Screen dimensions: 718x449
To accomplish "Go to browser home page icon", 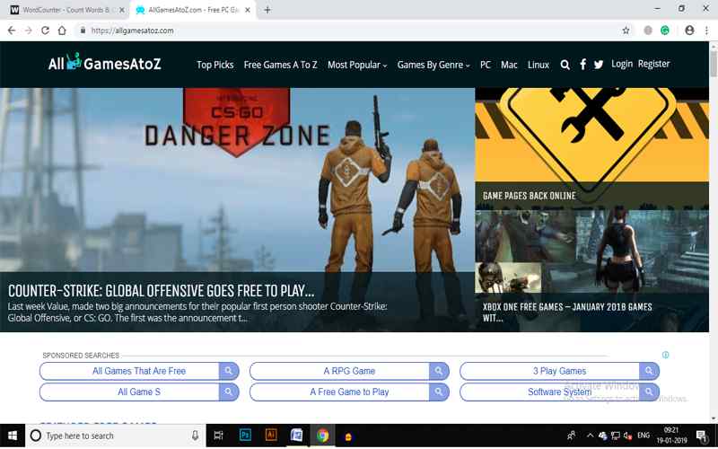I will [x=62, y=31].
